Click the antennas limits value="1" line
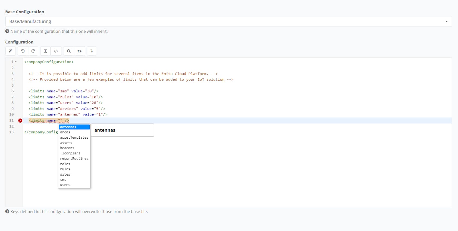The image size is (458, 231). coord(68,115)
